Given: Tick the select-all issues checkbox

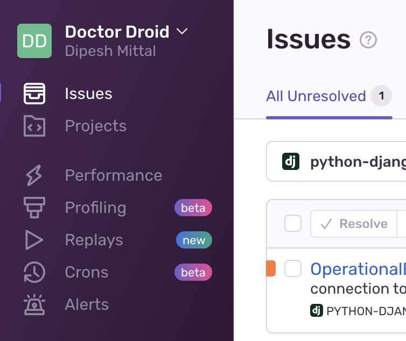Looking at the screenshot, I should pos(292,223).
